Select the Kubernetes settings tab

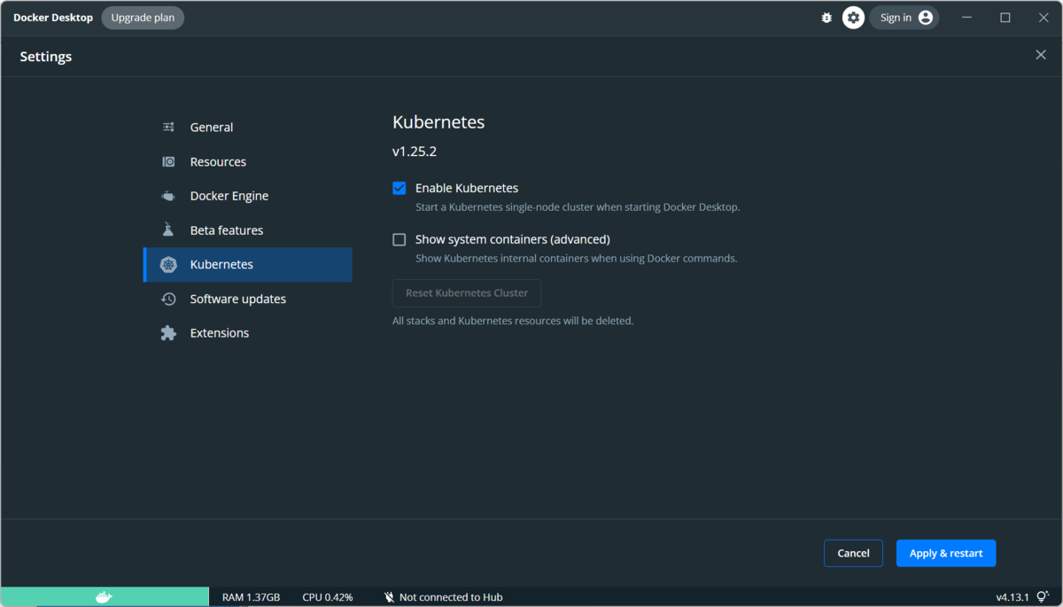247,265
